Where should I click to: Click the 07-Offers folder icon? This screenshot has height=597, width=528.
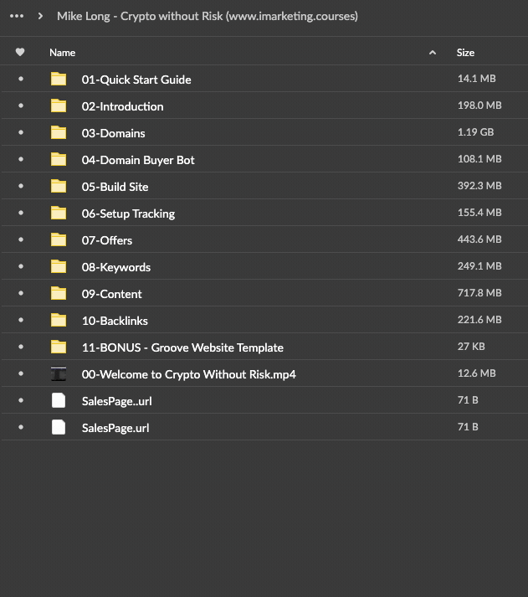tap(59, 239)
